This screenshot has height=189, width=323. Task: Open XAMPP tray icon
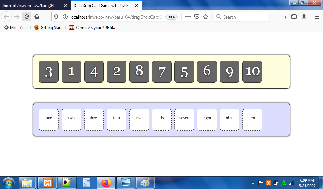coord(268,183)
